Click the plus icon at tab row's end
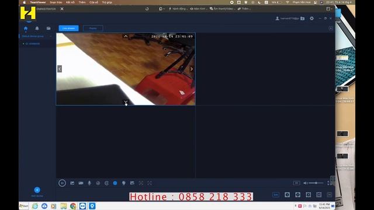The height and width of the screenshot is (210, 374). (x=331, y=29)
